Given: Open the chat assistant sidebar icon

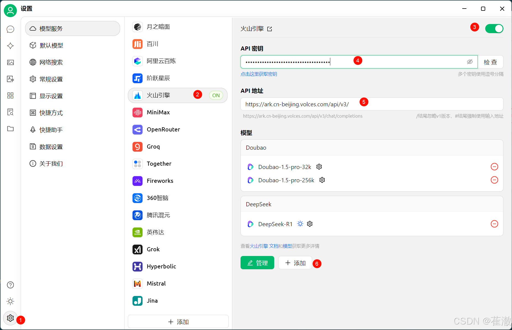Looking at the screenshot, I should point(10,29).
